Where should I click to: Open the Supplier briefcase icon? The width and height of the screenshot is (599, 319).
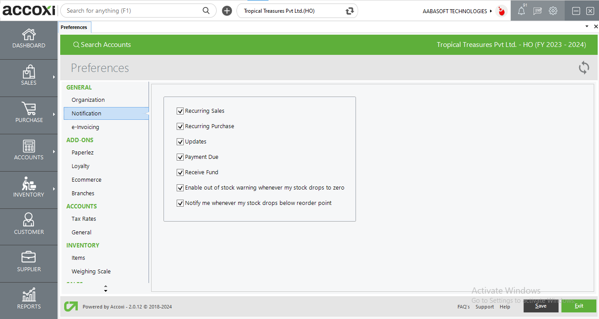click(29, 257)
